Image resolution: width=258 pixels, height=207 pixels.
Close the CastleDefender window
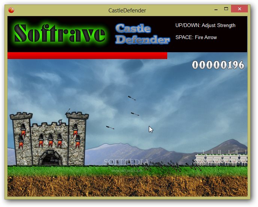pos(239,9)
